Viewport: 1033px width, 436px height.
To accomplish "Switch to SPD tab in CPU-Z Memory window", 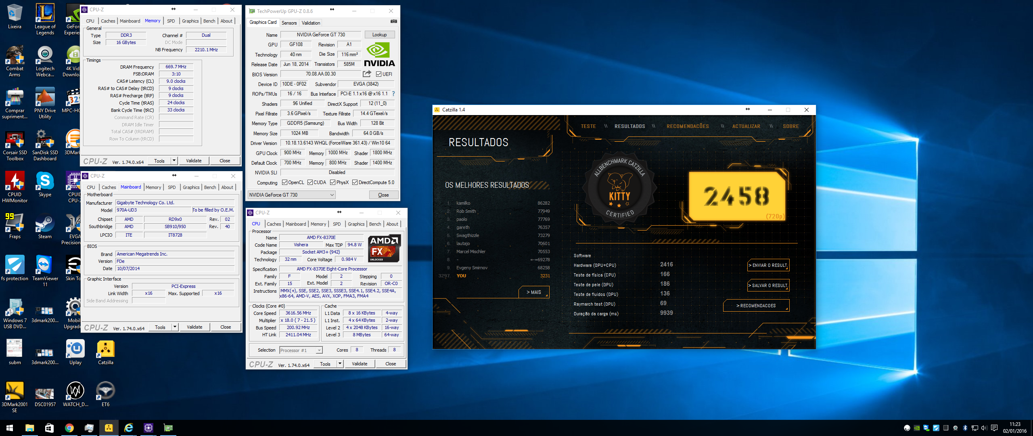I will pyautogui.click(x=171, y=21).
